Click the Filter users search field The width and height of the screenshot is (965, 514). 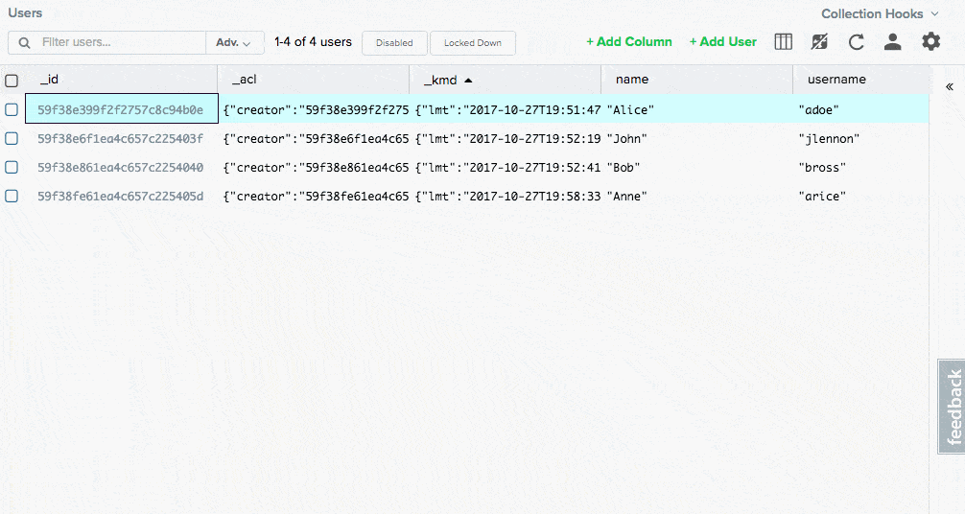120,43
